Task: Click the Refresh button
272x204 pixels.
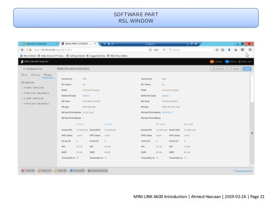Action: (x=234, y=69)
